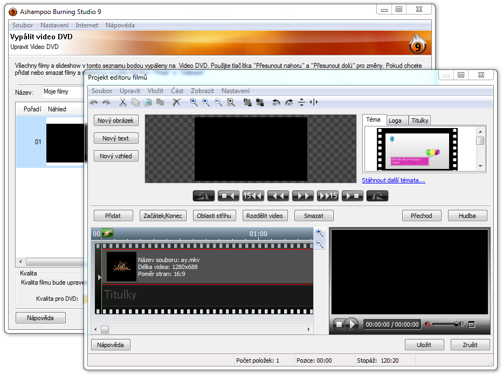The width and height of the screenshot is (503, 375).
Task: Click the Nový vzhled button
Action: click(116, 156)
